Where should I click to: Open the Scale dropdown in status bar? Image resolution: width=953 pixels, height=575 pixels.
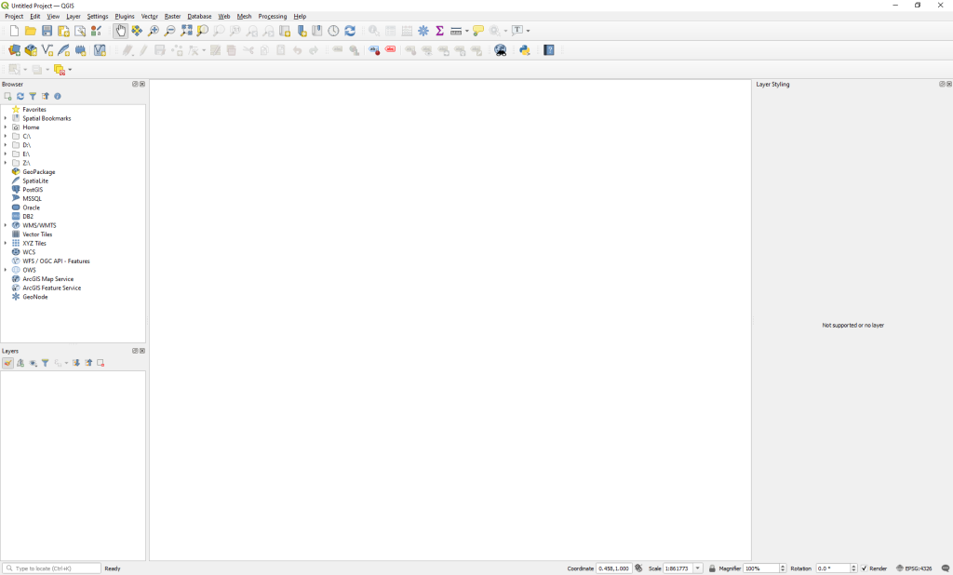[x=697, y=568]
